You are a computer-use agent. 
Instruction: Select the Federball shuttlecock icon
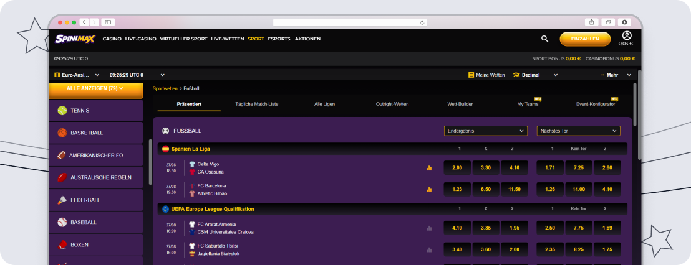click(x=62, y=200)
